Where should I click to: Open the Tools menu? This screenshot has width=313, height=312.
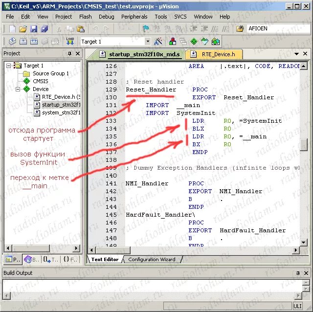[161, 17]
